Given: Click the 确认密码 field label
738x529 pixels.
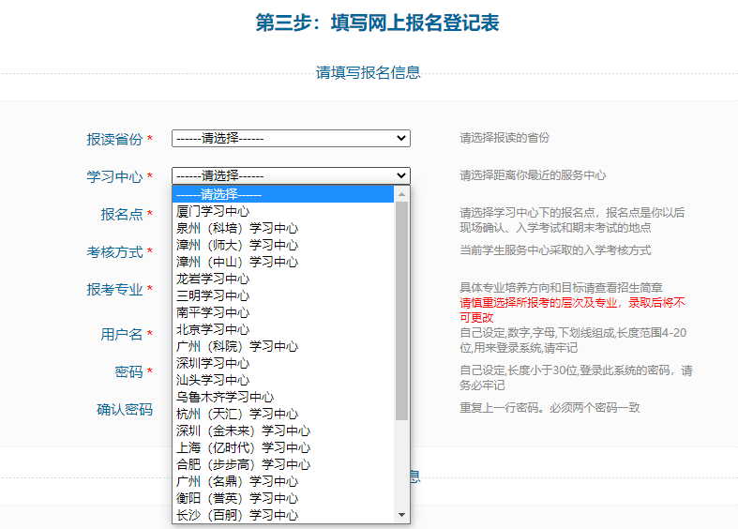Looking at the screenshot, I should click(x=125, y=410).
